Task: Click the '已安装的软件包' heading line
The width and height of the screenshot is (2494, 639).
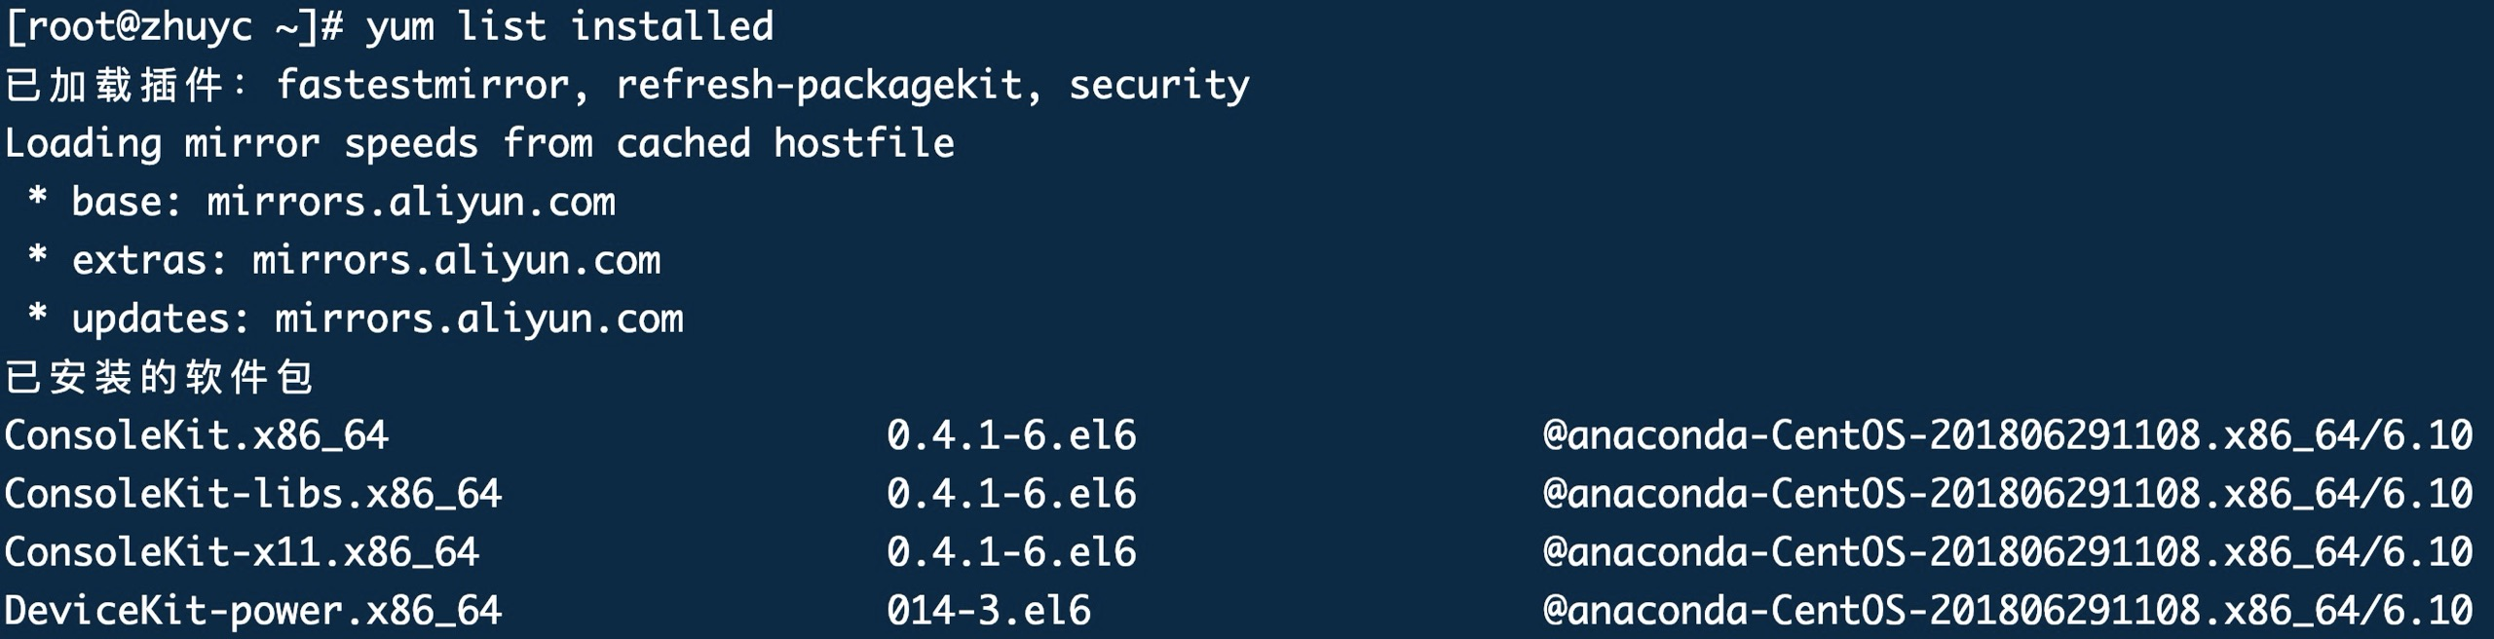Action: point(159,377)
